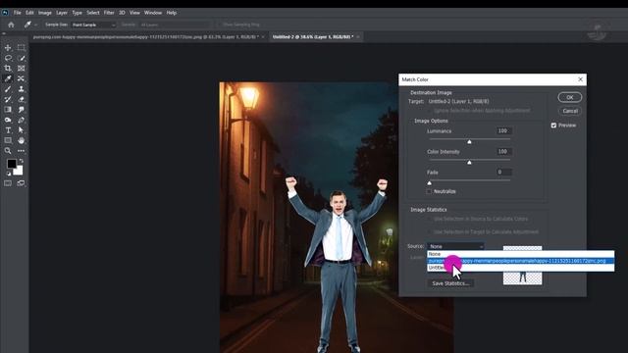Click the Color Intensity slider handle

(469, 162)
